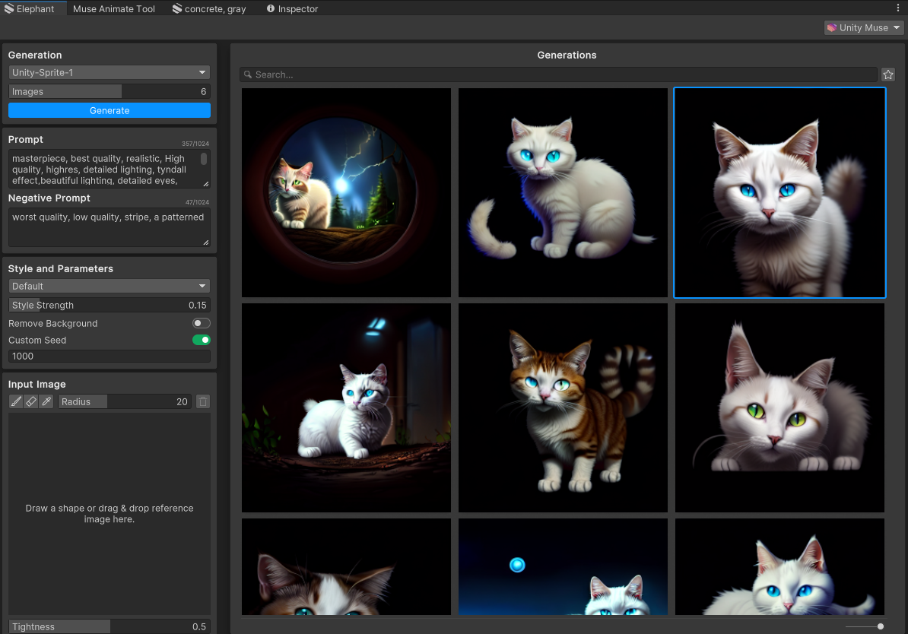This screenshot has width=908, height=634.
Task: Disable the Custom Seed switch
Action: 201,340
